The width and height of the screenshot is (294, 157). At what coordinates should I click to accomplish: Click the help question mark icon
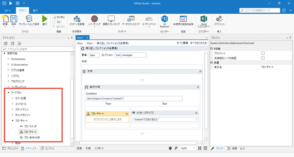284,10
